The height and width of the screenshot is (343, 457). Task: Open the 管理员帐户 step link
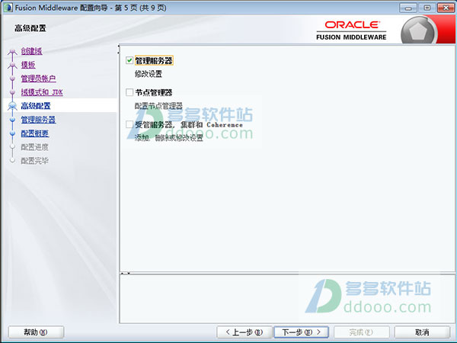coord(38,79)
